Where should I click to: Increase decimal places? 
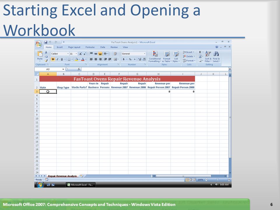click(x=140, y=59)
